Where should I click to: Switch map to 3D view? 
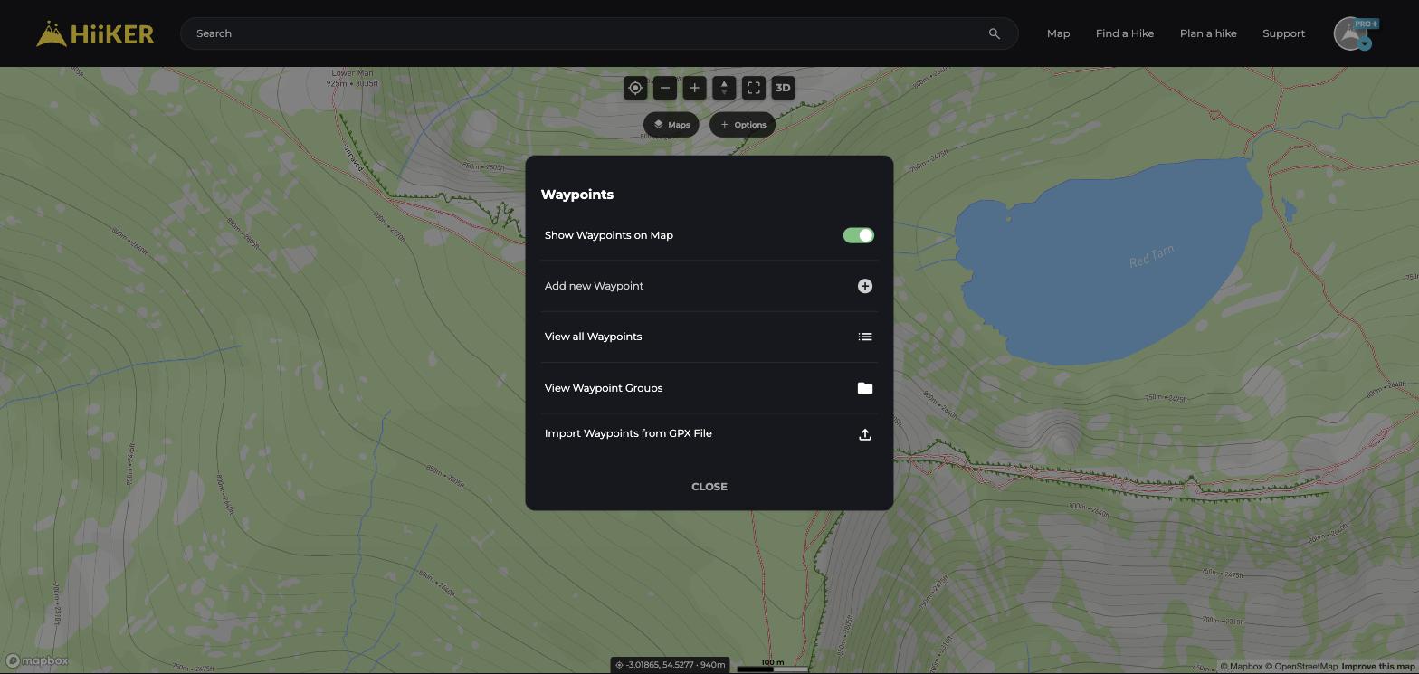point(783,88)
